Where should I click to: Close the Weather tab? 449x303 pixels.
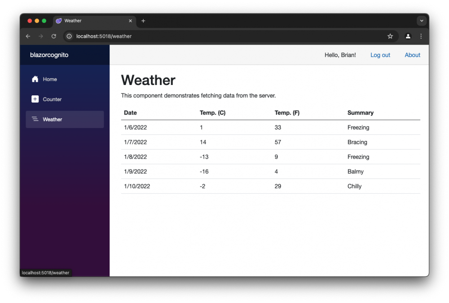(x=130, y=21)
